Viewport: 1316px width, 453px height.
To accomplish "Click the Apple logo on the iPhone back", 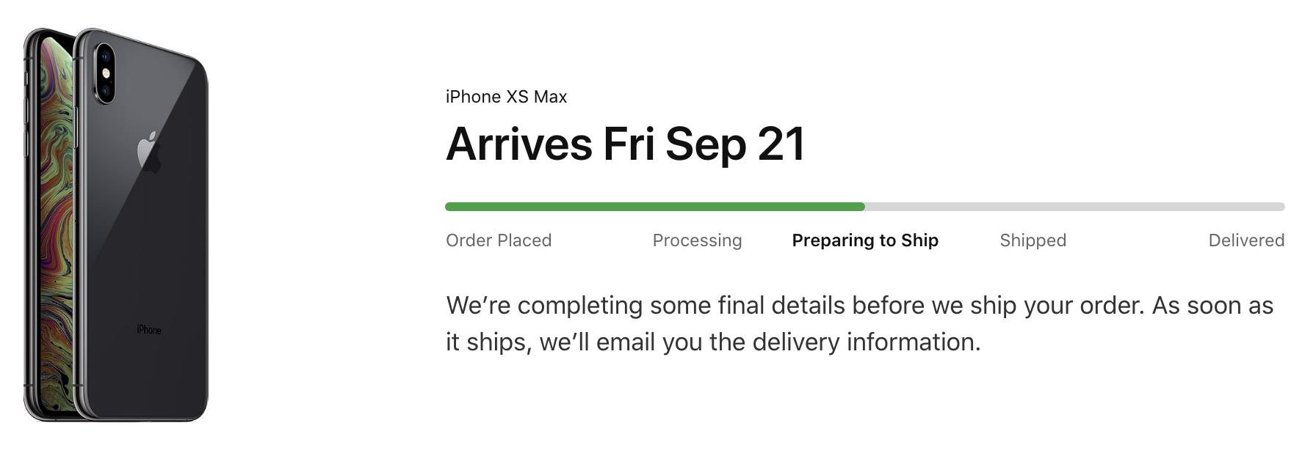I will 149,152.
